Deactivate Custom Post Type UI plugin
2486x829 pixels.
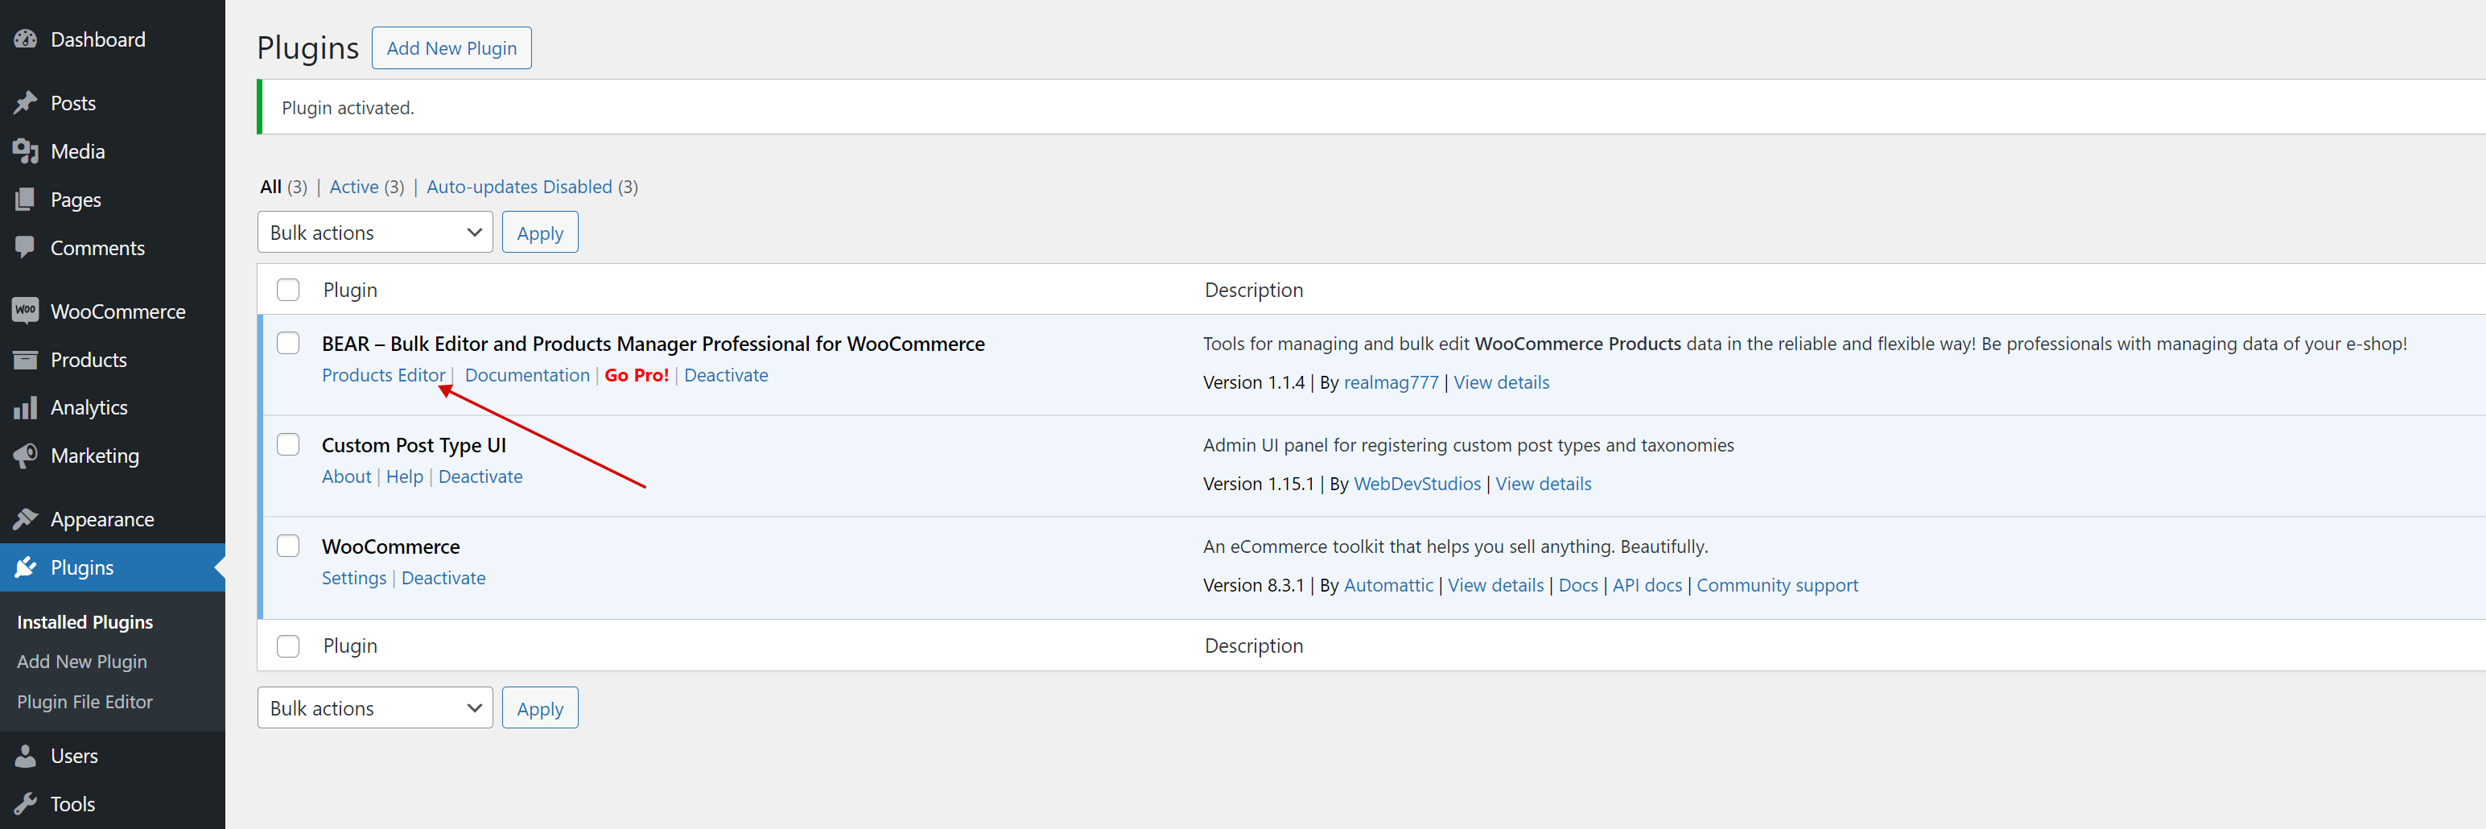(x=480, y=476)
